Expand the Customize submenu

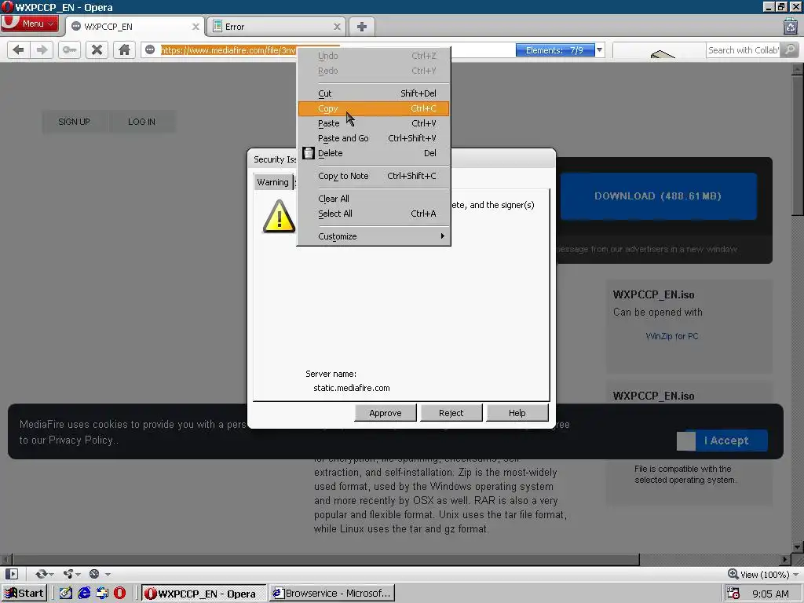tap(373, 236)
